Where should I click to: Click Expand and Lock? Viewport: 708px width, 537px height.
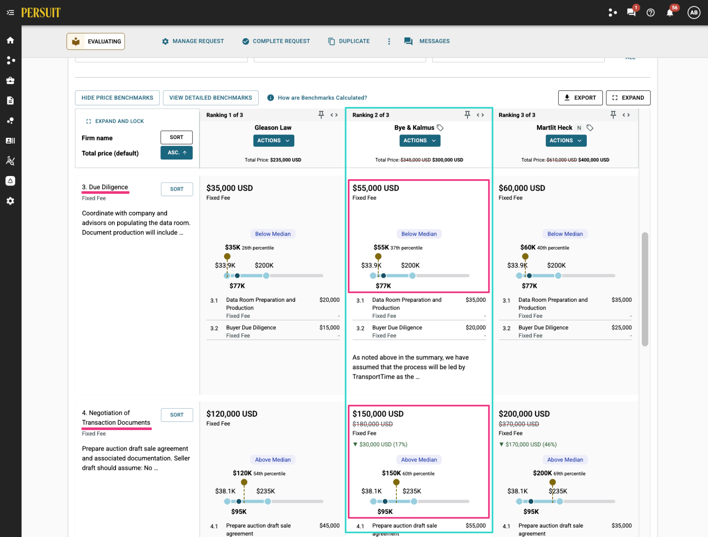tap(115, 121)
